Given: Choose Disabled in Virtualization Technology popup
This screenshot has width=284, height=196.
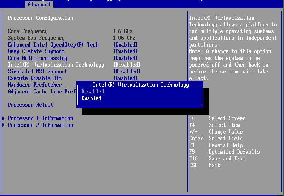Looking at the screenshot, I should (93, 92).
